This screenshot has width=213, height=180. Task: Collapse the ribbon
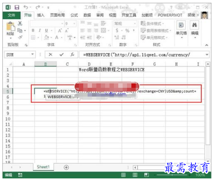[207, 45]
